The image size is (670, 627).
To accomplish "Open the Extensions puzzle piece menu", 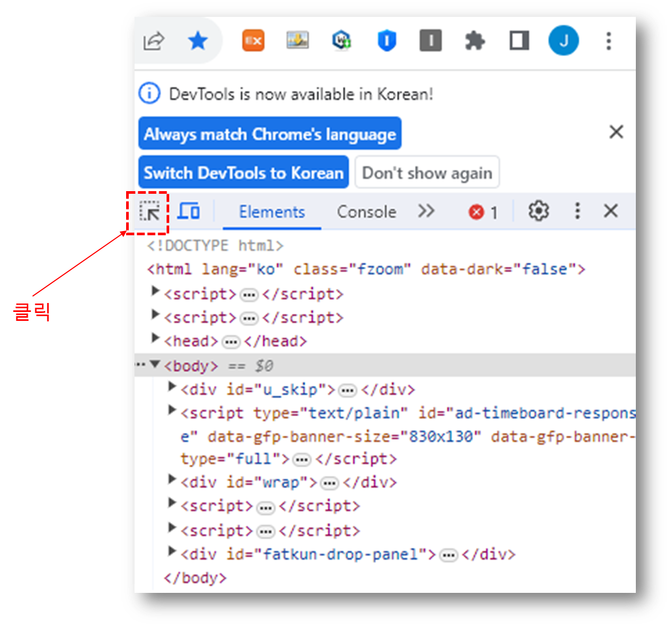I will tap(475, 40).
